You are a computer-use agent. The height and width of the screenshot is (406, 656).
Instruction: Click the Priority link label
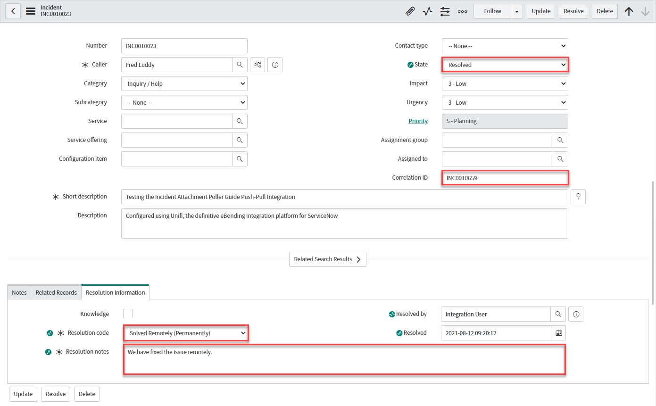pos(418,121)
